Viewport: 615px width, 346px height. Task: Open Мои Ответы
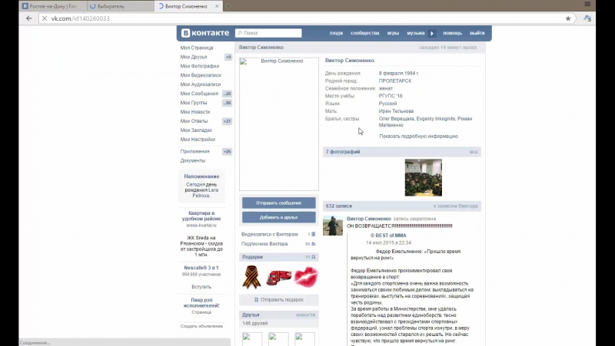pos(194,121)
